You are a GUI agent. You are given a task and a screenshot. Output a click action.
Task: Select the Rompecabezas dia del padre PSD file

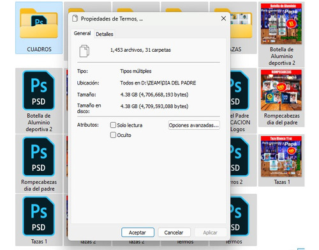(x=39, y=164)
